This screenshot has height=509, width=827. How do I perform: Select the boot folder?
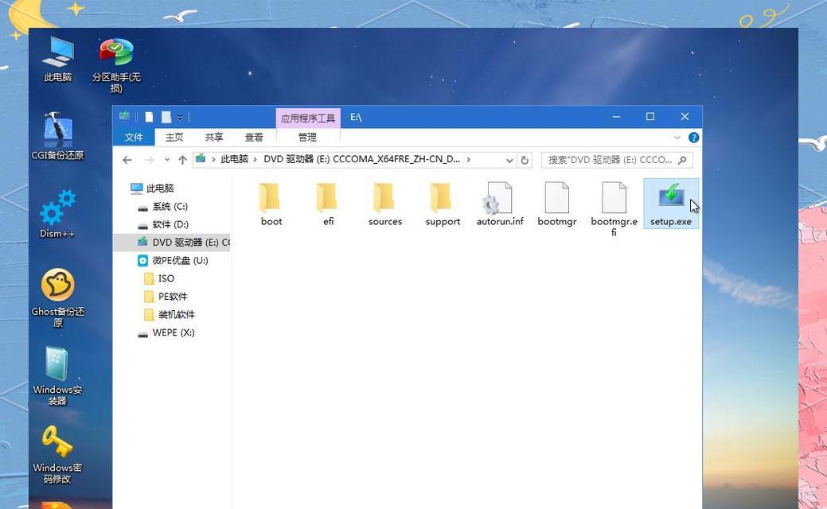tap(271, 204)
